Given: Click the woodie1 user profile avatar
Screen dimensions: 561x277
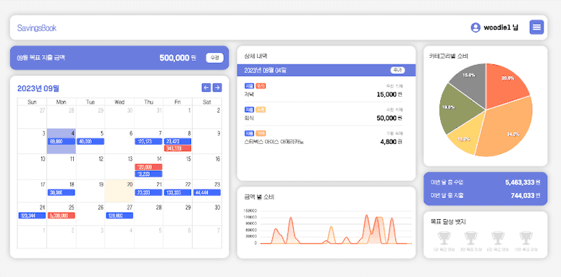Looking at the screenshot, I should 476,27.
